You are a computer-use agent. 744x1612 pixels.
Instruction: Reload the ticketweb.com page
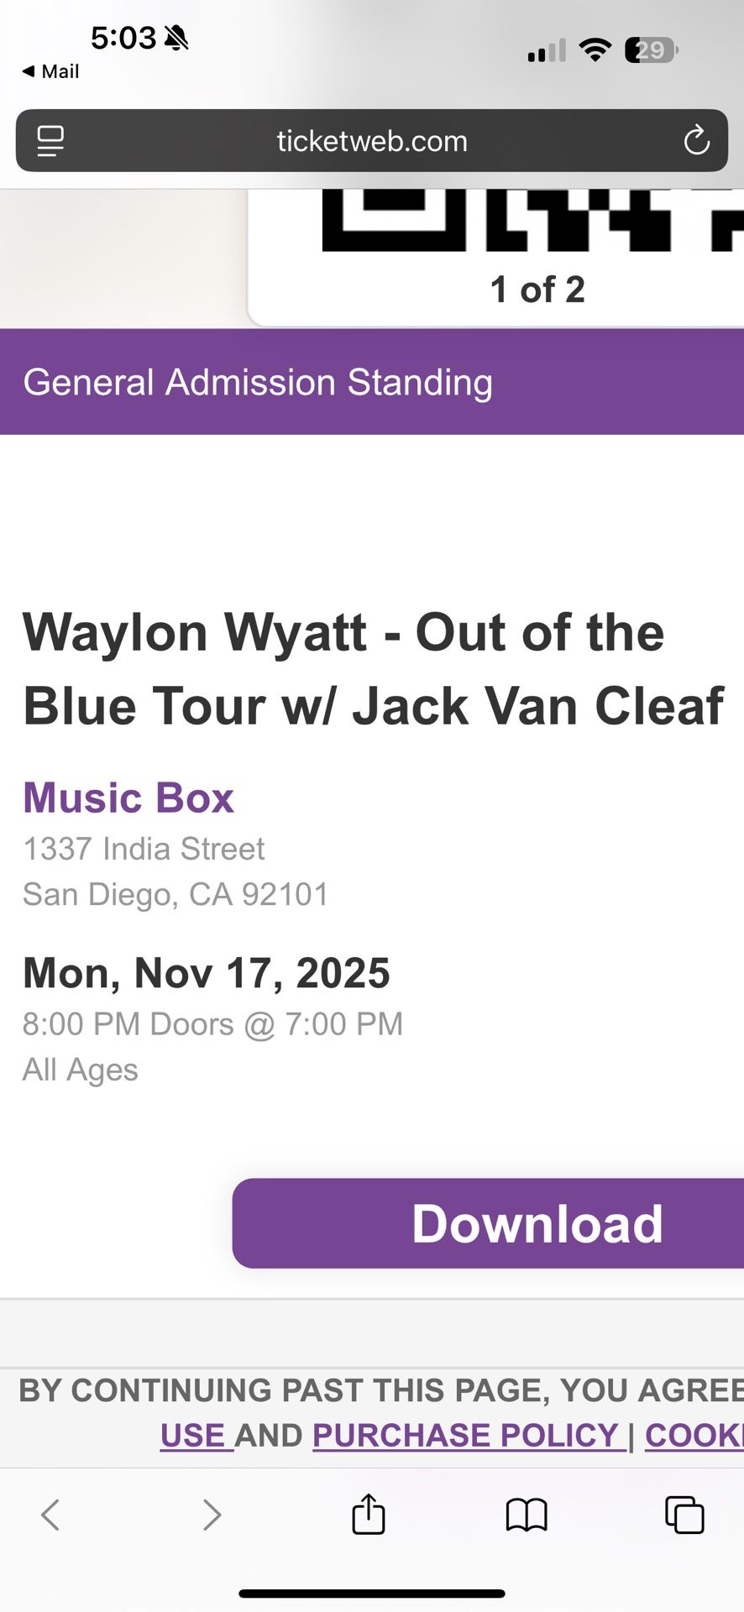695,141
